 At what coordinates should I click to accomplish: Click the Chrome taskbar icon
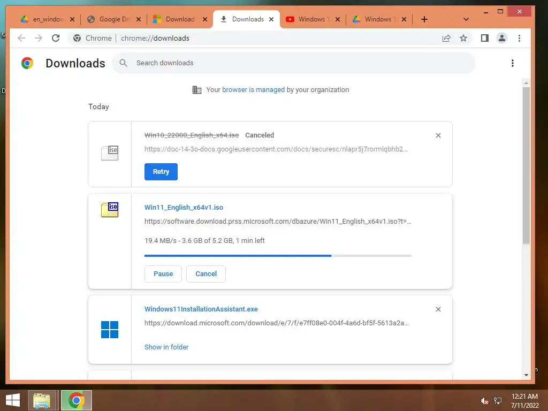click(x=77, y=400)
